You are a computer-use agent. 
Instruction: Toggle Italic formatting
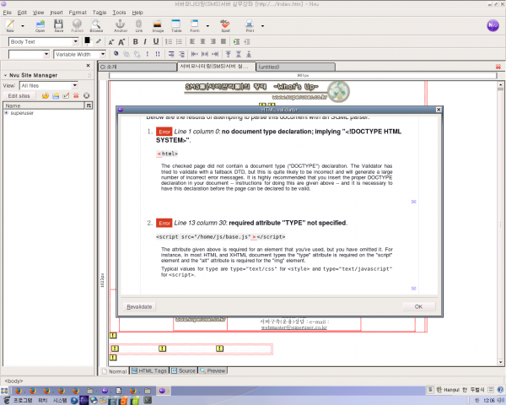(145, 41)
